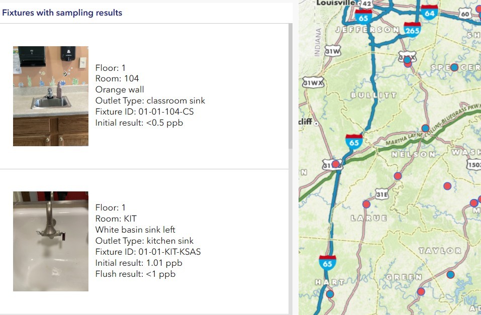Select the marker just above the Larue label
This screenshot has height=315, width=481.
click(x=366, y=204)
